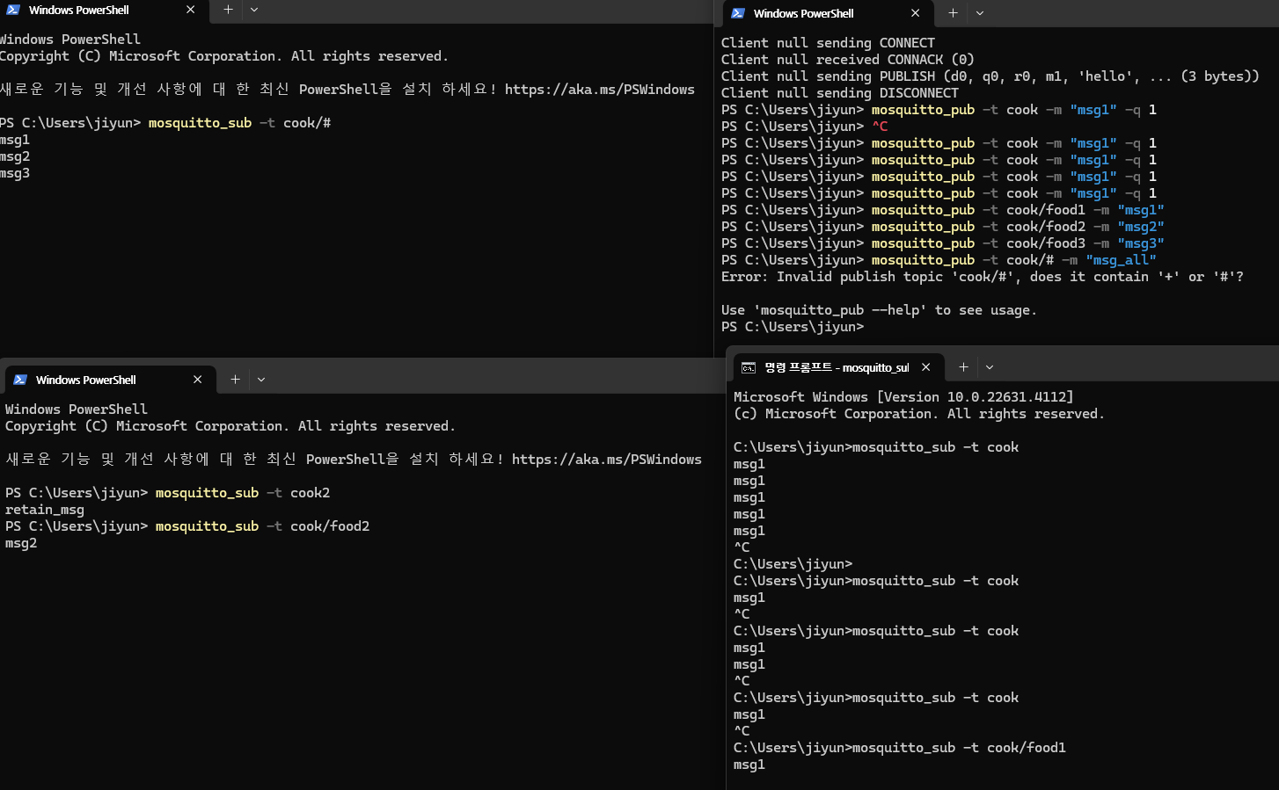
Task: Click "Use 'mosquitto_pub --help' to see usage." line
Action: [x=879, y=310]
